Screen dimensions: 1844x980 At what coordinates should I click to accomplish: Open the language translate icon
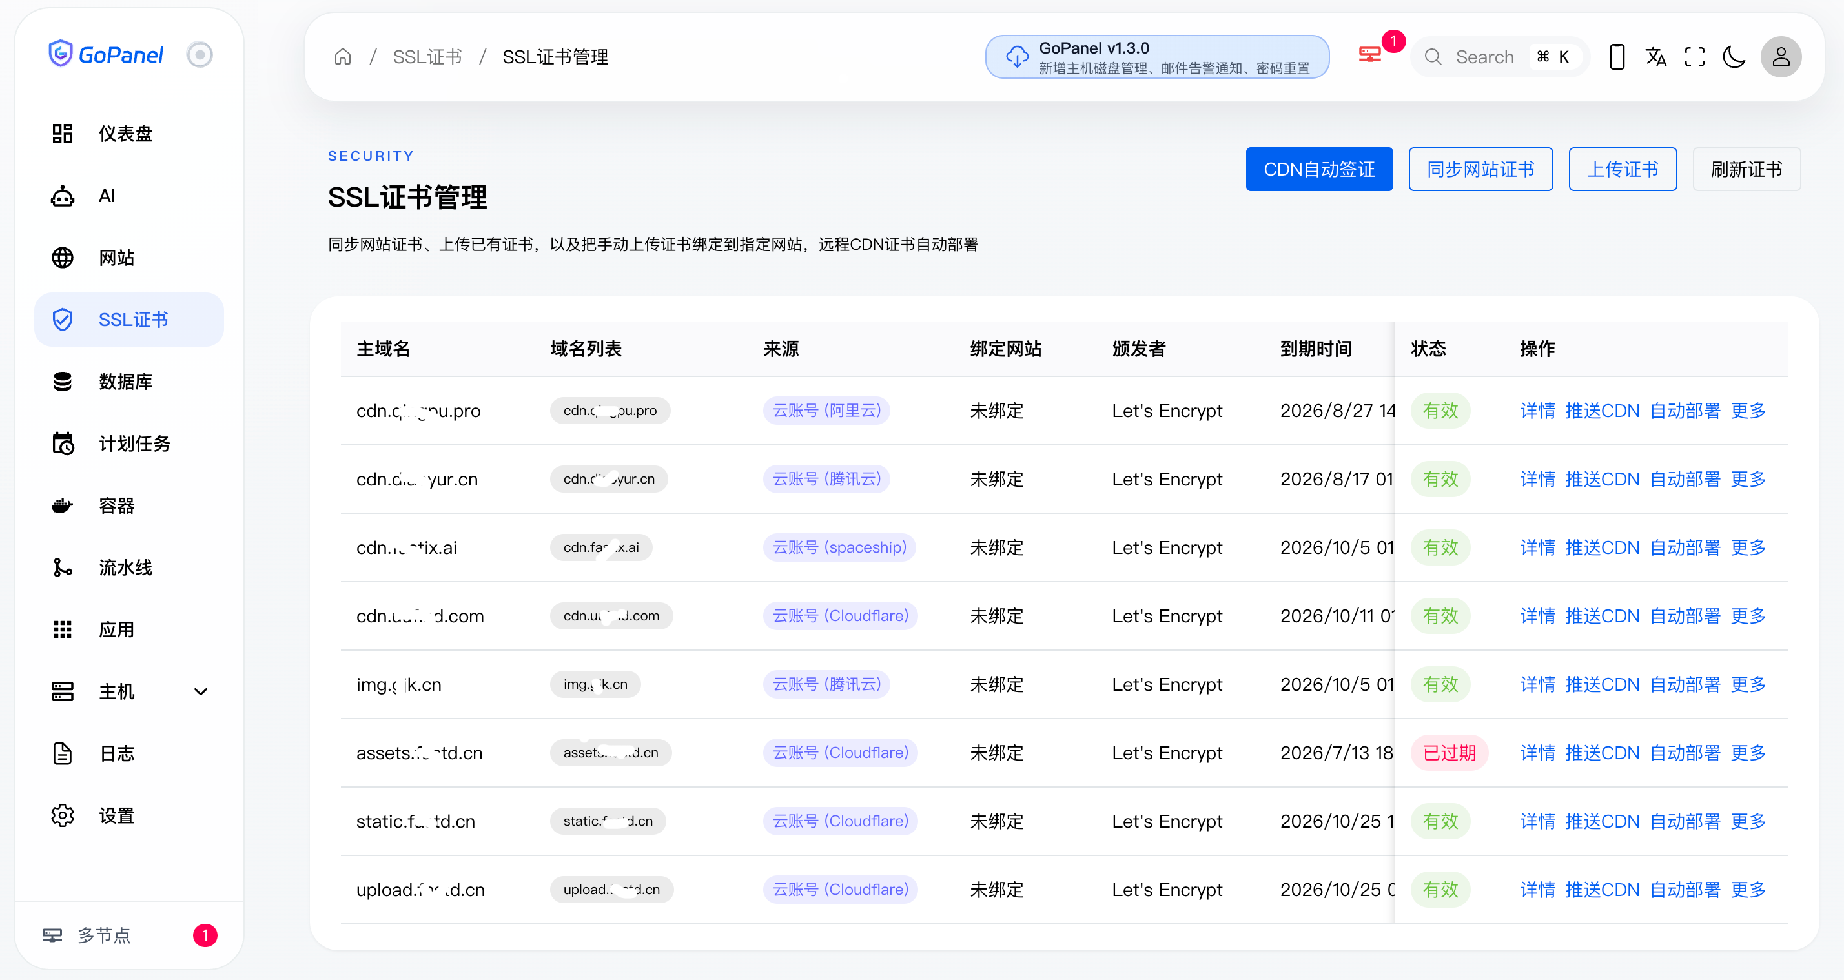[x=1655, y=57]
